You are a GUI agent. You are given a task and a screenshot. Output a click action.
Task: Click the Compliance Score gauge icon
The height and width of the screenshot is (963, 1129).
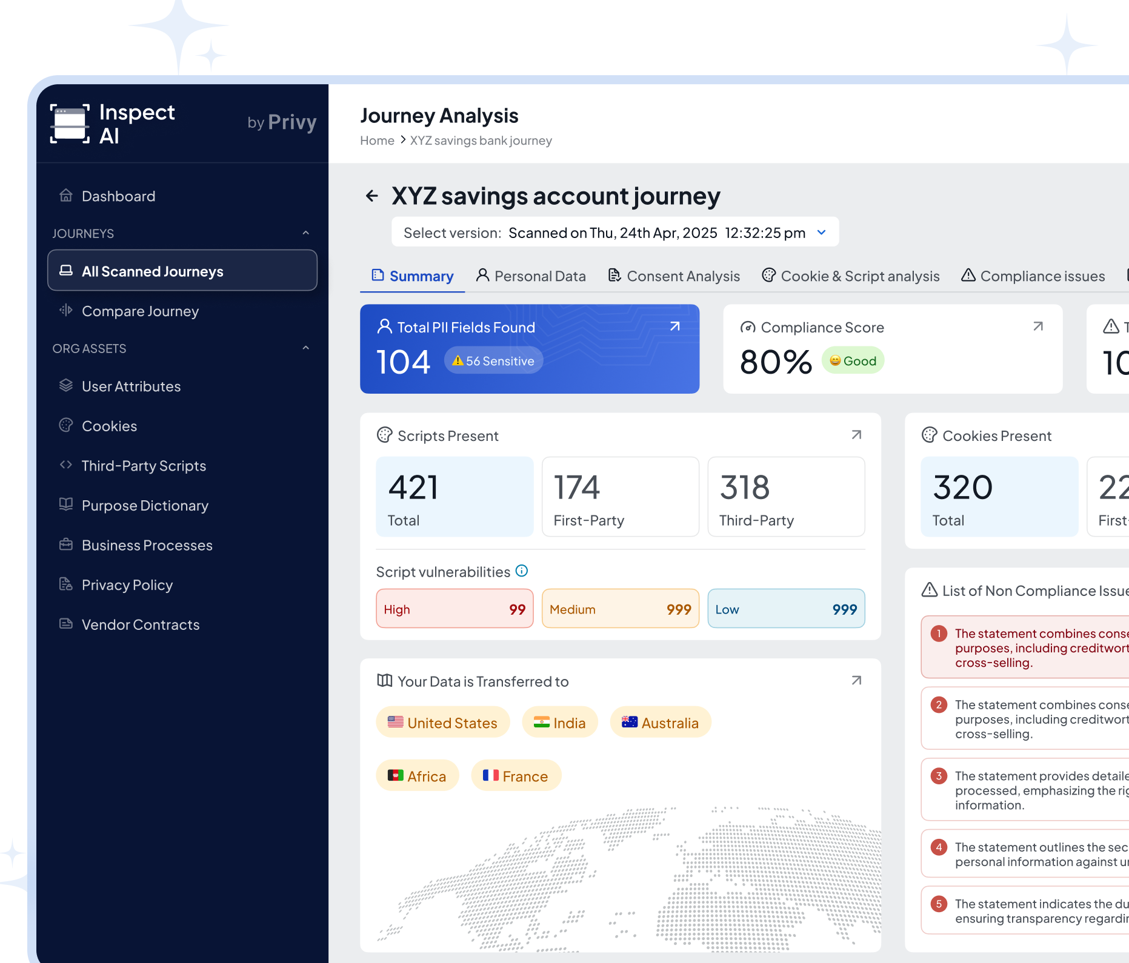point(748,327)
